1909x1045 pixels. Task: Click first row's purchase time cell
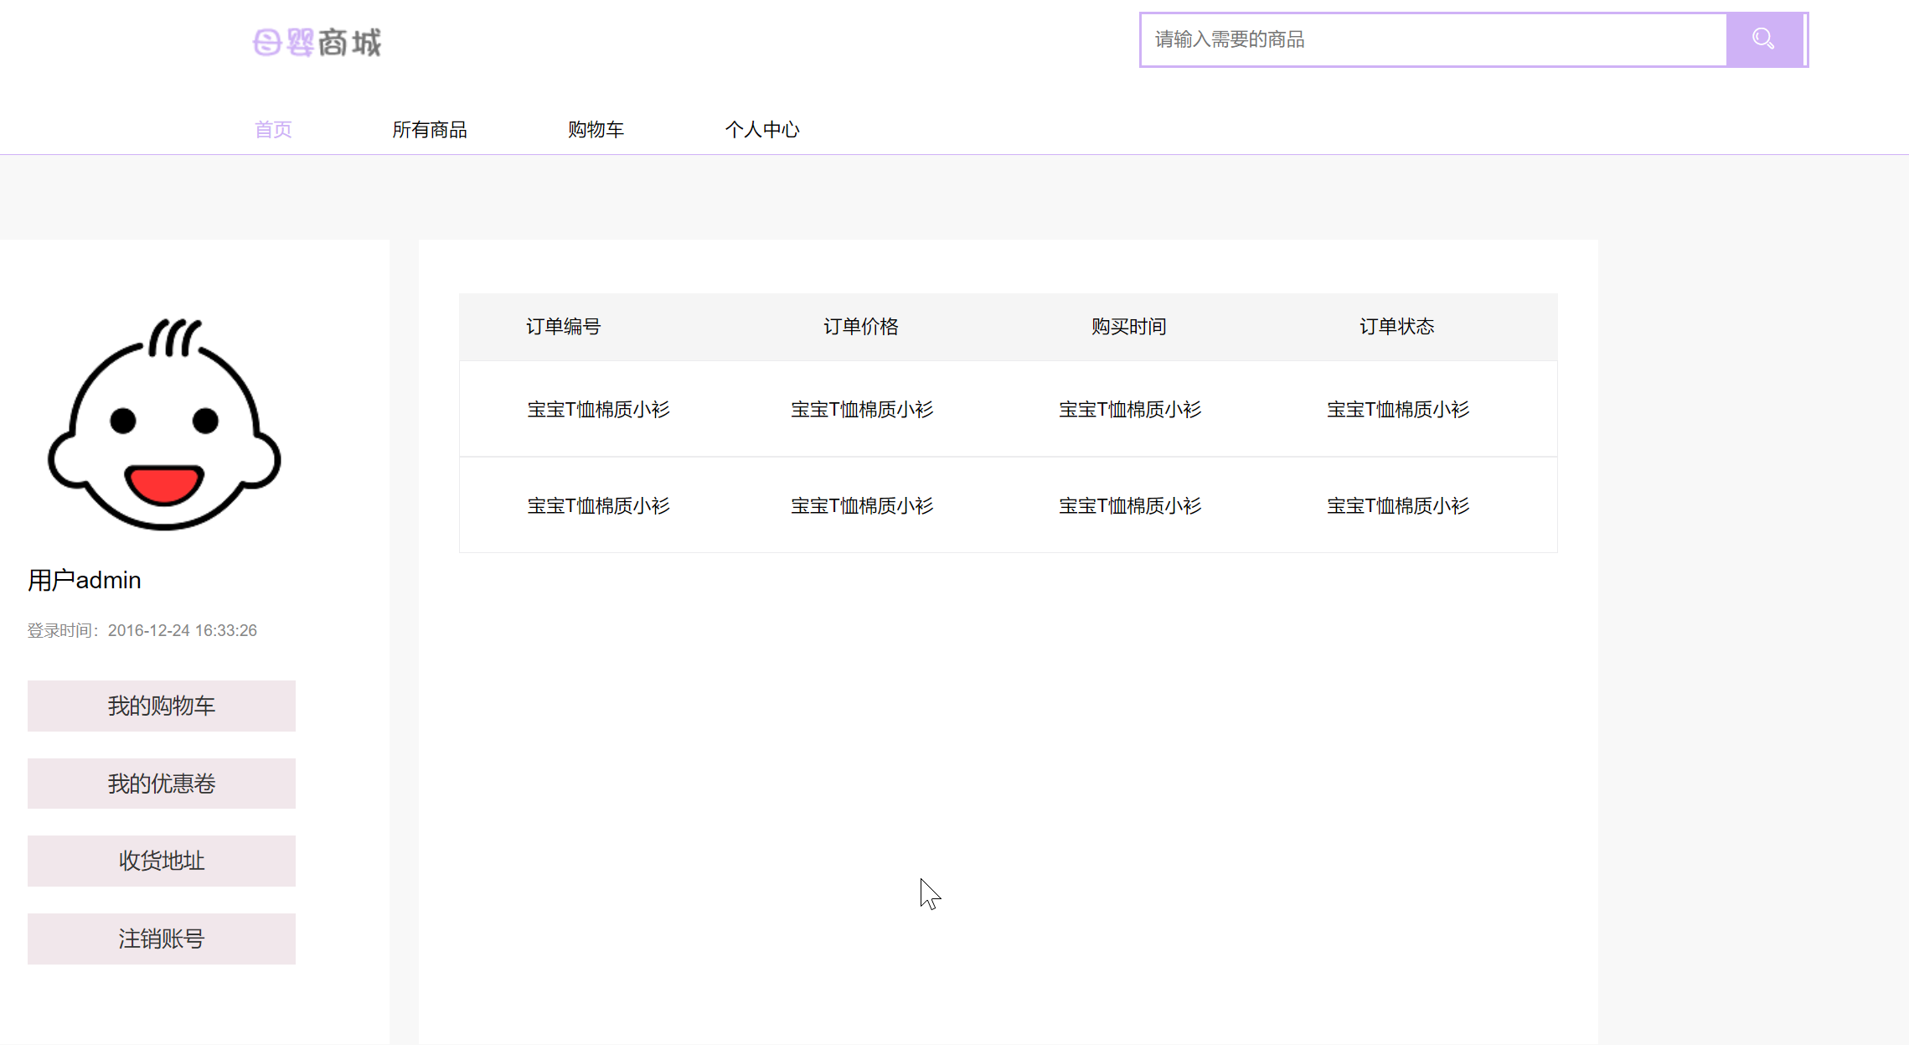click(1129, 410)
